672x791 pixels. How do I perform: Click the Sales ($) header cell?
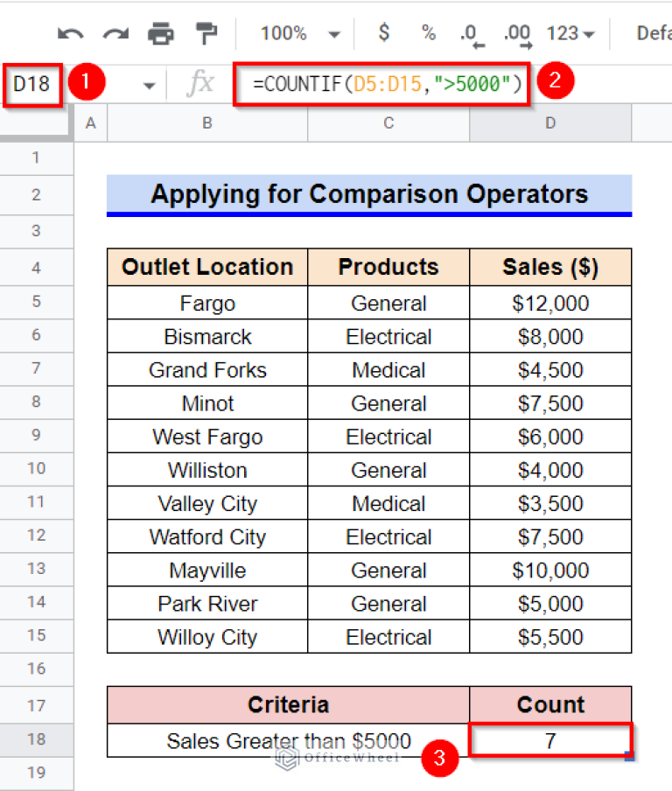pyautogui.click(x=549, y=267)
